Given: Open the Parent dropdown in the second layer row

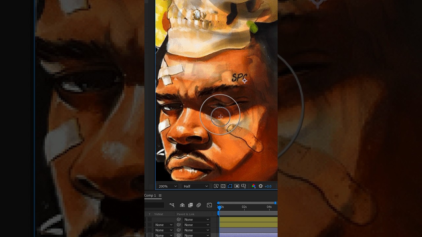Looking at the screenshot, I should (196, 225).
